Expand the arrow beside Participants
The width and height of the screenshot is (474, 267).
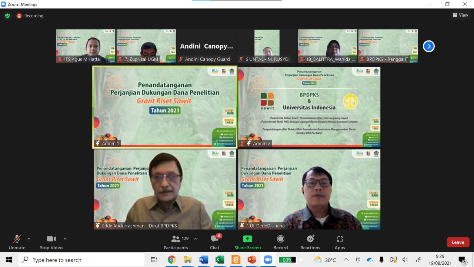(196, 239)
